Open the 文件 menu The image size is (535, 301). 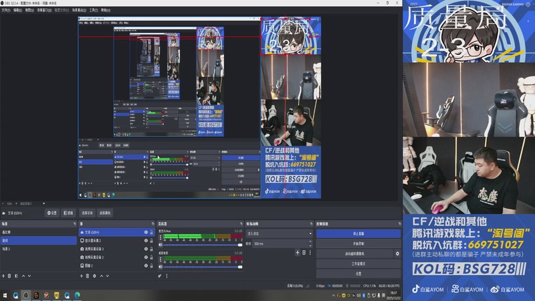pos(6,10)
